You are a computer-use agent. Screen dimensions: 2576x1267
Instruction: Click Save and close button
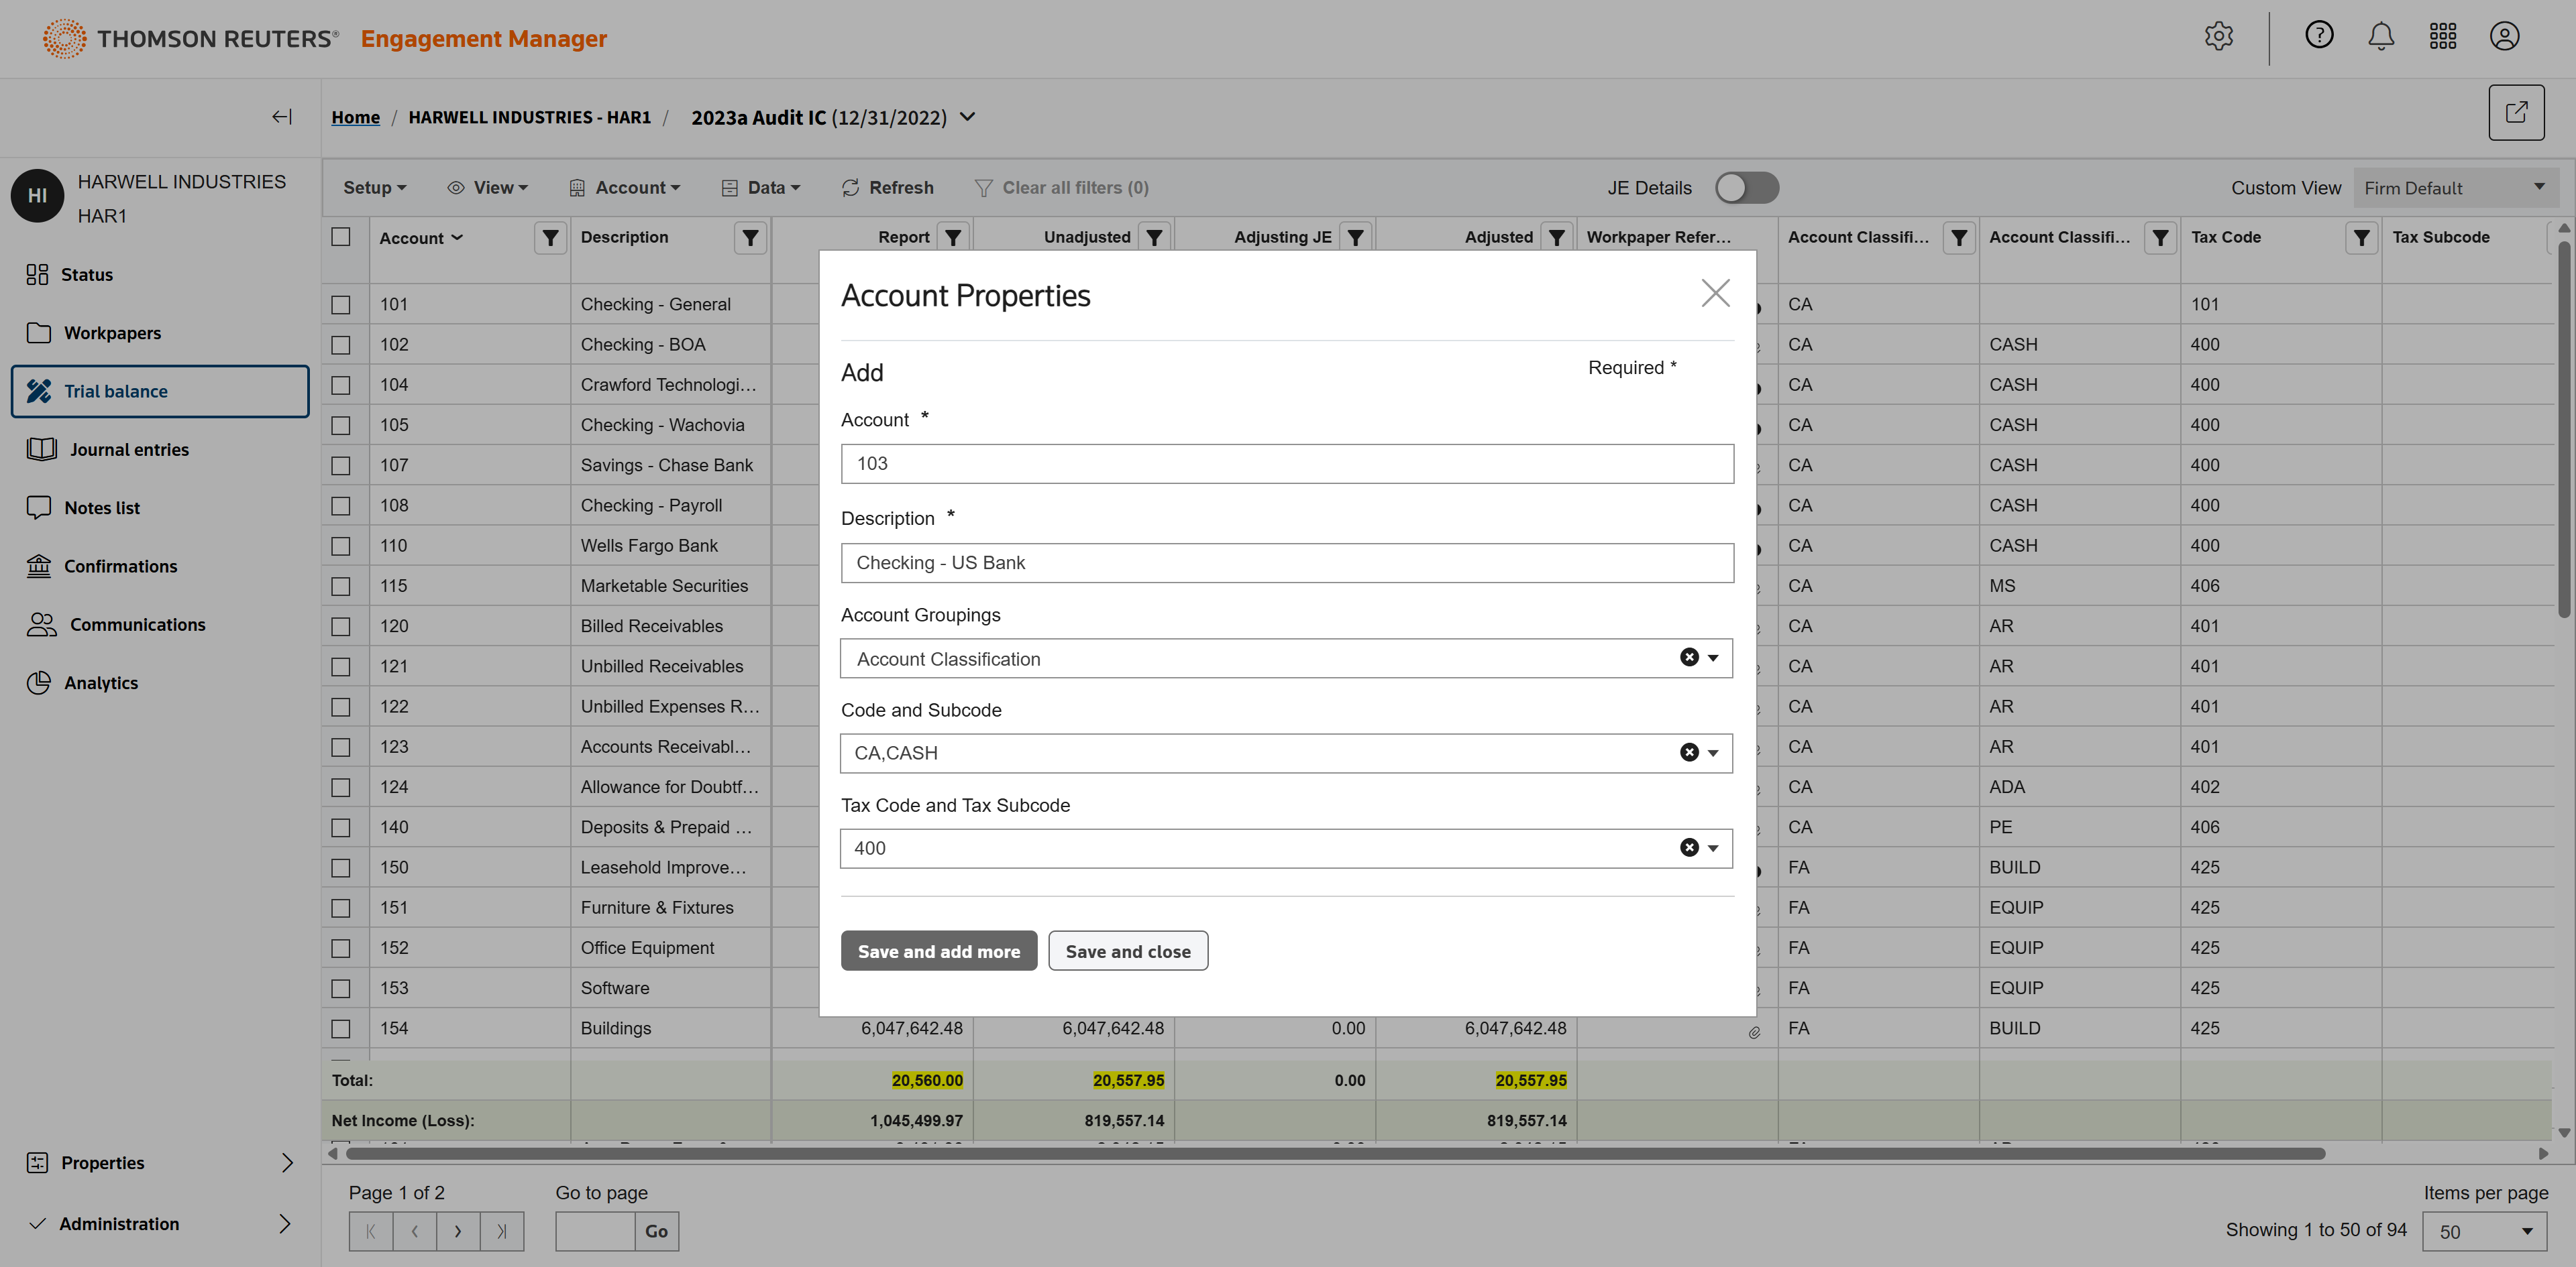1127,951
